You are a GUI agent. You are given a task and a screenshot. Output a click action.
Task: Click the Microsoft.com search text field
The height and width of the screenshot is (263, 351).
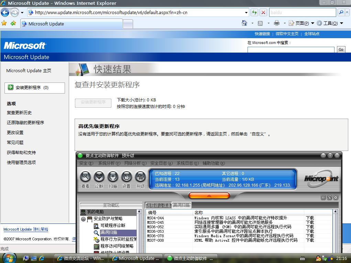(291, 50)
